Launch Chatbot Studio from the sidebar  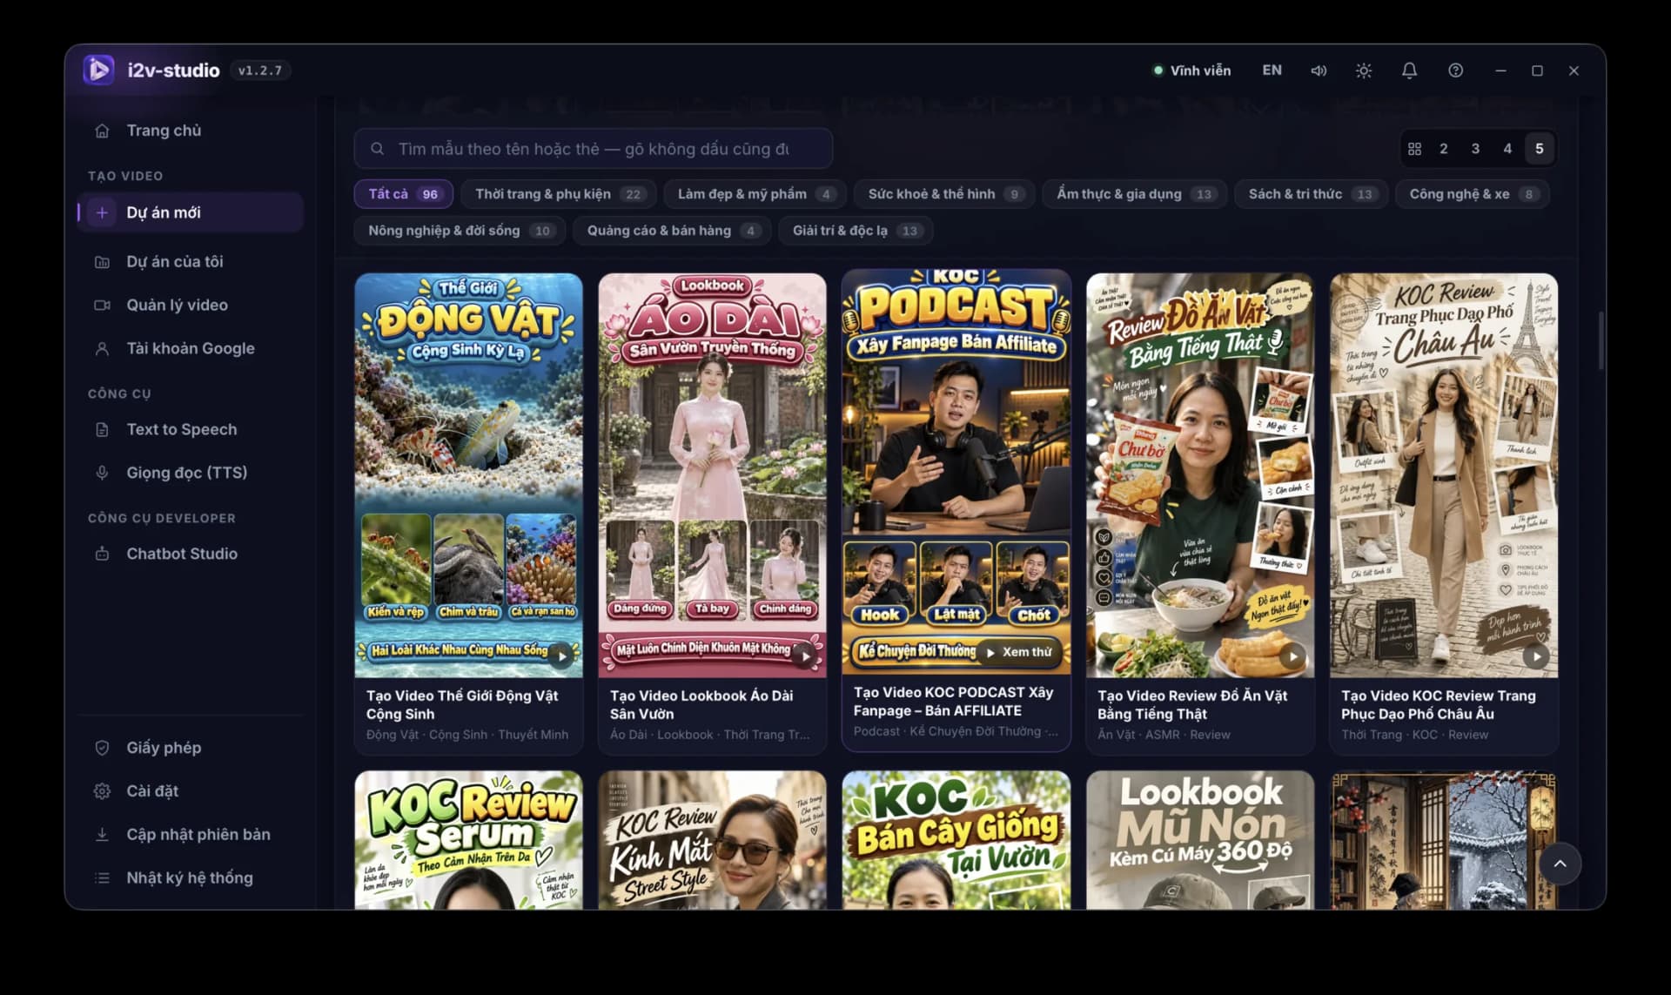click(x=190, y=554)
